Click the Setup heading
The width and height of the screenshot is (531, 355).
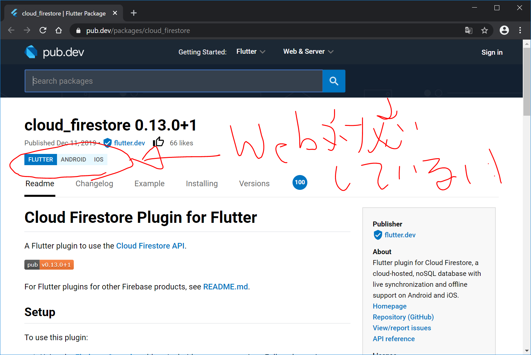(x=40, y=312)
